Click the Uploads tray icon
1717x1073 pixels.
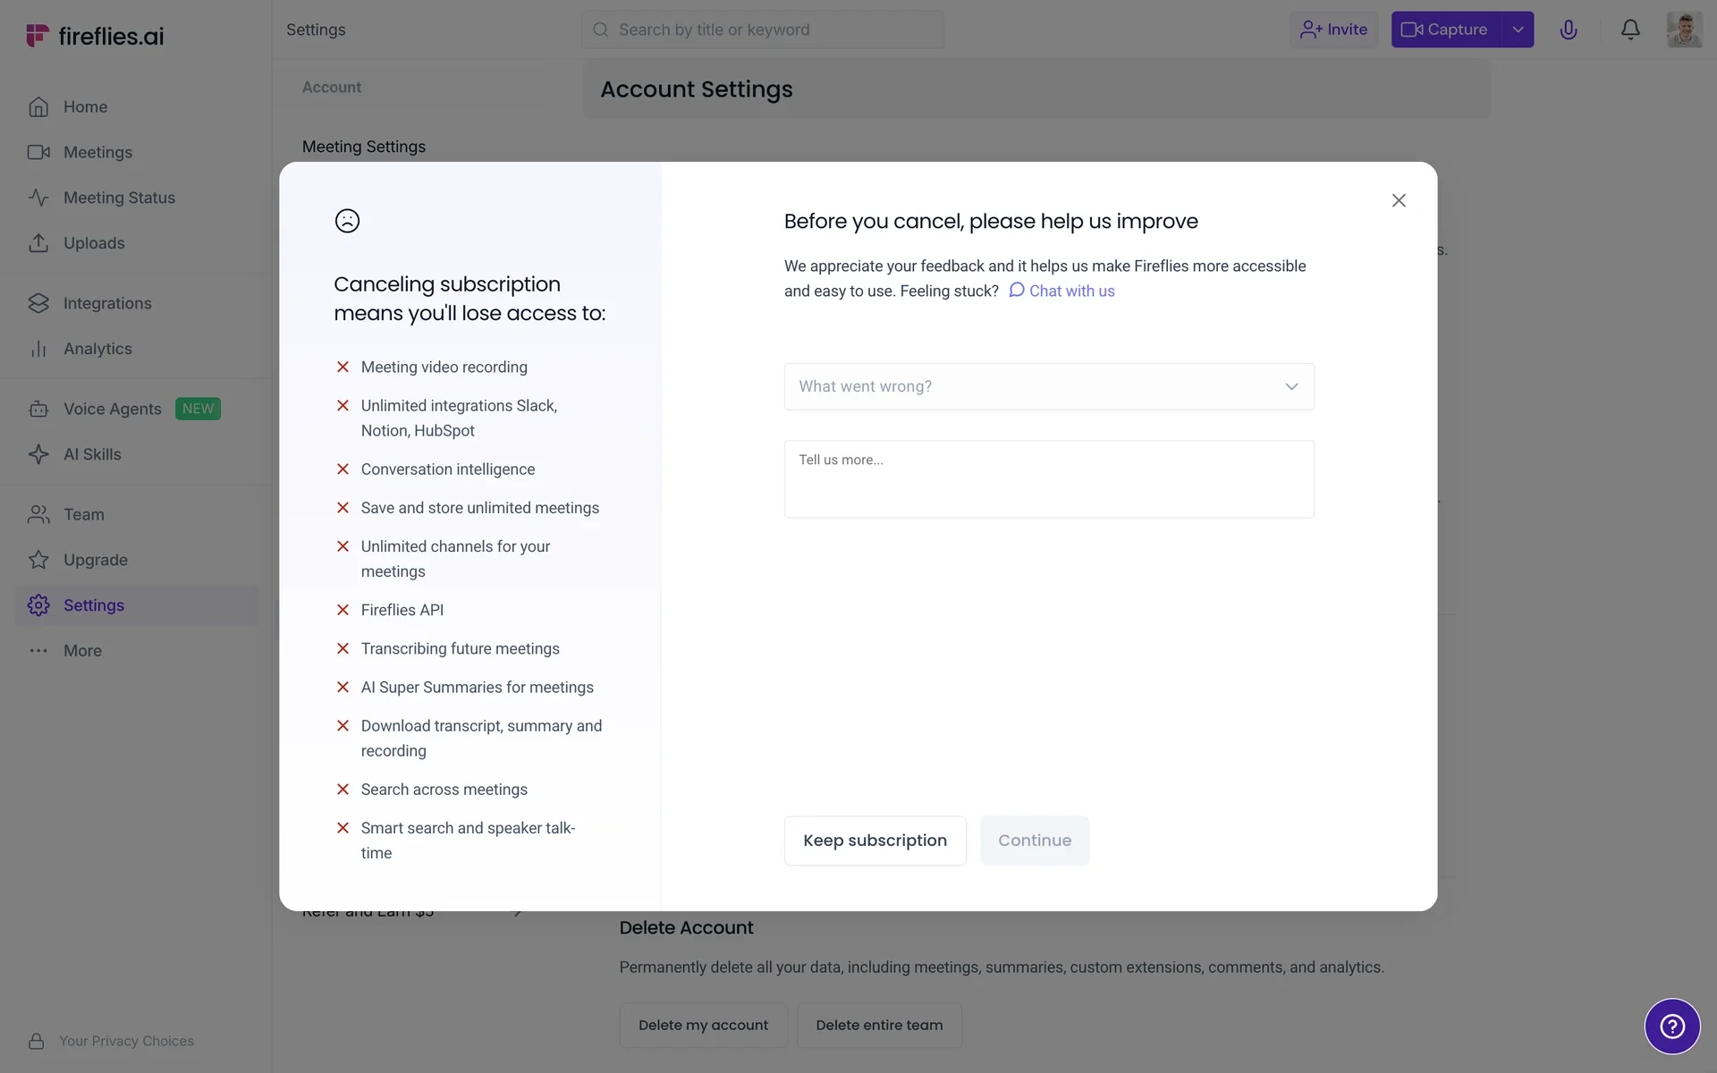[x=38, y=243]
